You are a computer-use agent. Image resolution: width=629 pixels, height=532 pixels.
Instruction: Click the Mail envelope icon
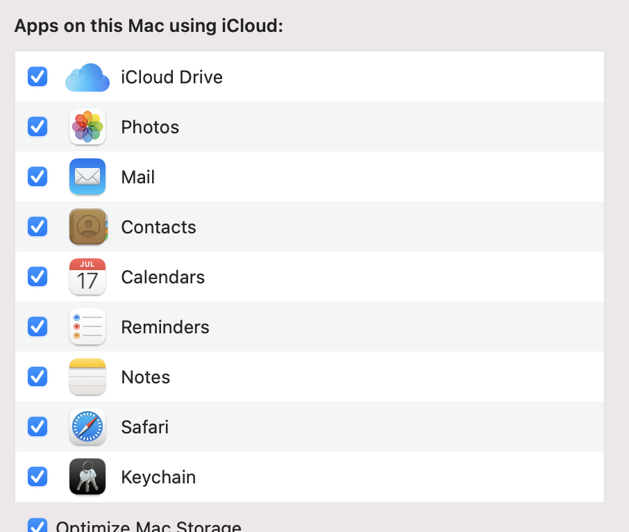pos(87,177)
